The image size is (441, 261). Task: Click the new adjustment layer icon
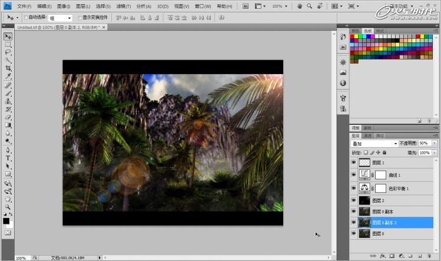coord(402,256)
